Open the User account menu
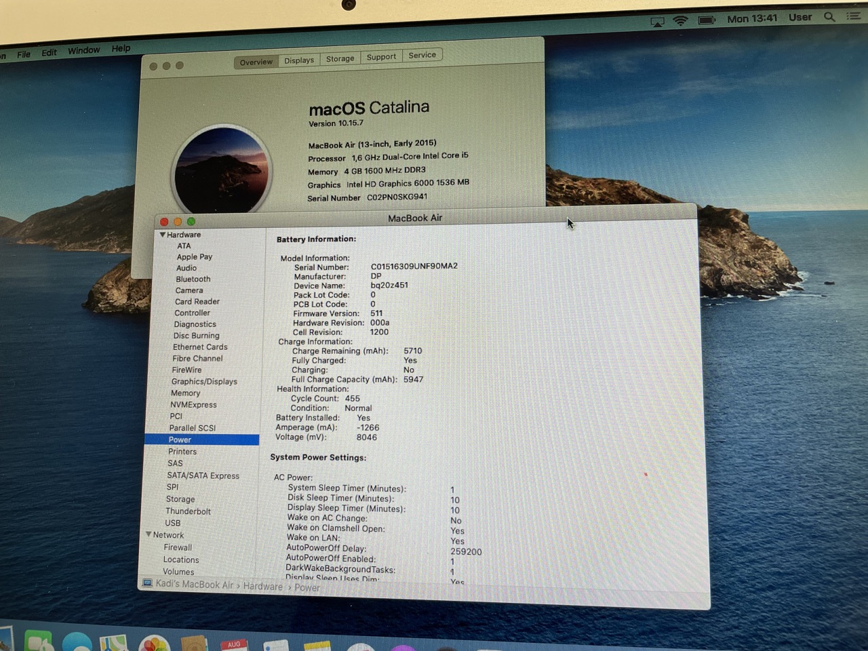The height and width of the screenshot is (651, 868). click(800, 17)
